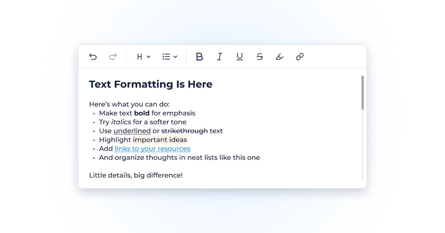
Task: Click the bold word 'bold' in the list
Action: point(142,113)
